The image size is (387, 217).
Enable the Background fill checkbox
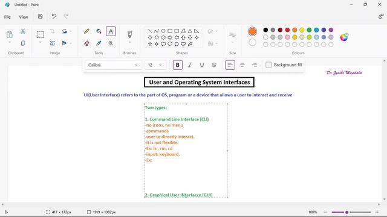click(268, 65)
